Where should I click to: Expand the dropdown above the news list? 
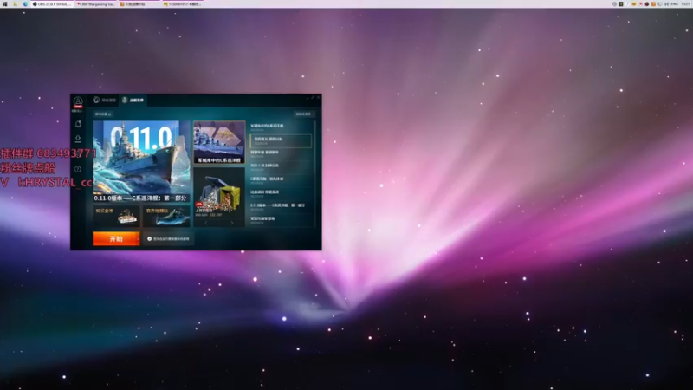click(x=305, y=114)
